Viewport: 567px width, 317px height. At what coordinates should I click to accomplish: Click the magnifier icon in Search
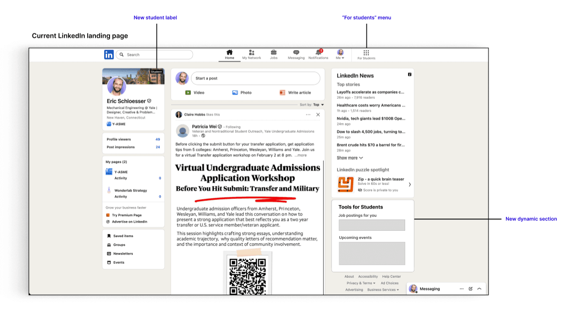click(x=122, y=55)
